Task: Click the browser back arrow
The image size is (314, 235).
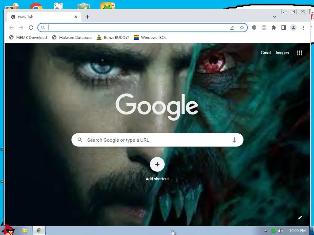Action: click(11, 28)
